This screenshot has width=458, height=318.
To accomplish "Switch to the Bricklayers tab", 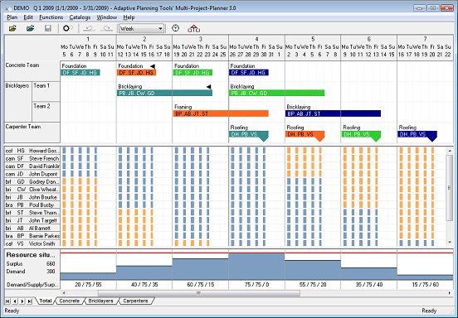I will (x=100, y=301).
